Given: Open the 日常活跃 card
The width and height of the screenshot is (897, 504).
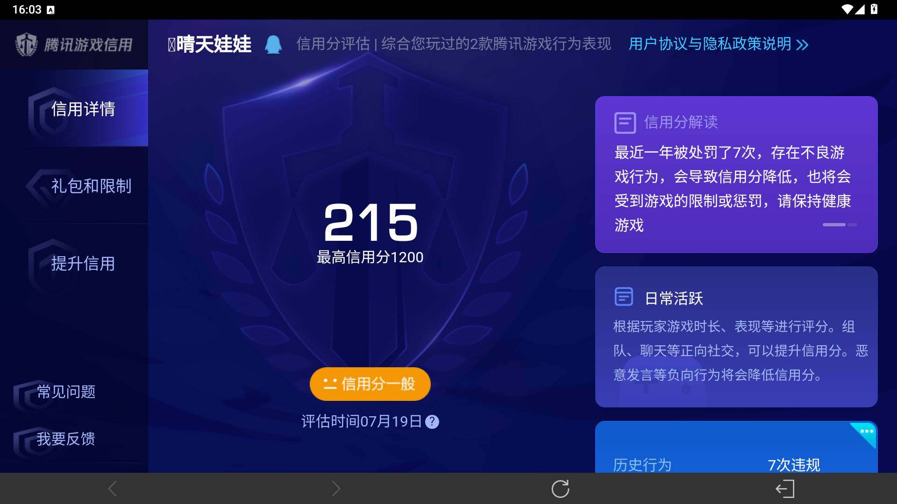Looking at the screenshot, I should pos(736,337).
